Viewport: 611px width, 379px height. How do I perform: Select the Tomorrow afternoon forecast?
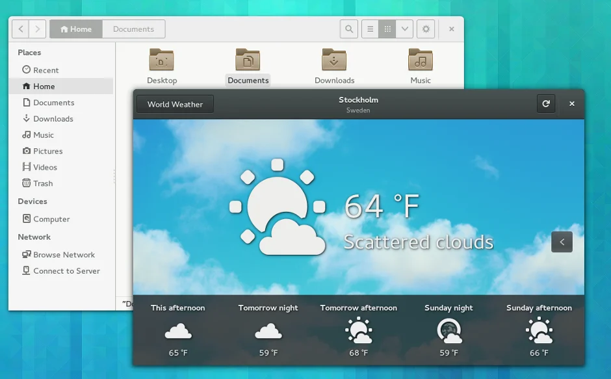(x=358, y=331)
